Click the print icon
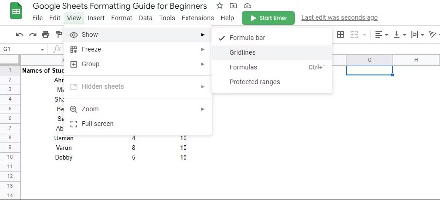The image size is (440, 200). [x=46, y=34]
